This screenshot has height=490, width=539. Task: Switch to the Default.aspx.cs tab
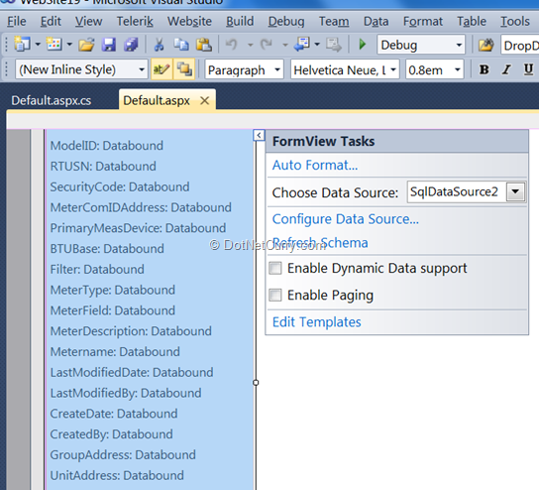point(52,101)
